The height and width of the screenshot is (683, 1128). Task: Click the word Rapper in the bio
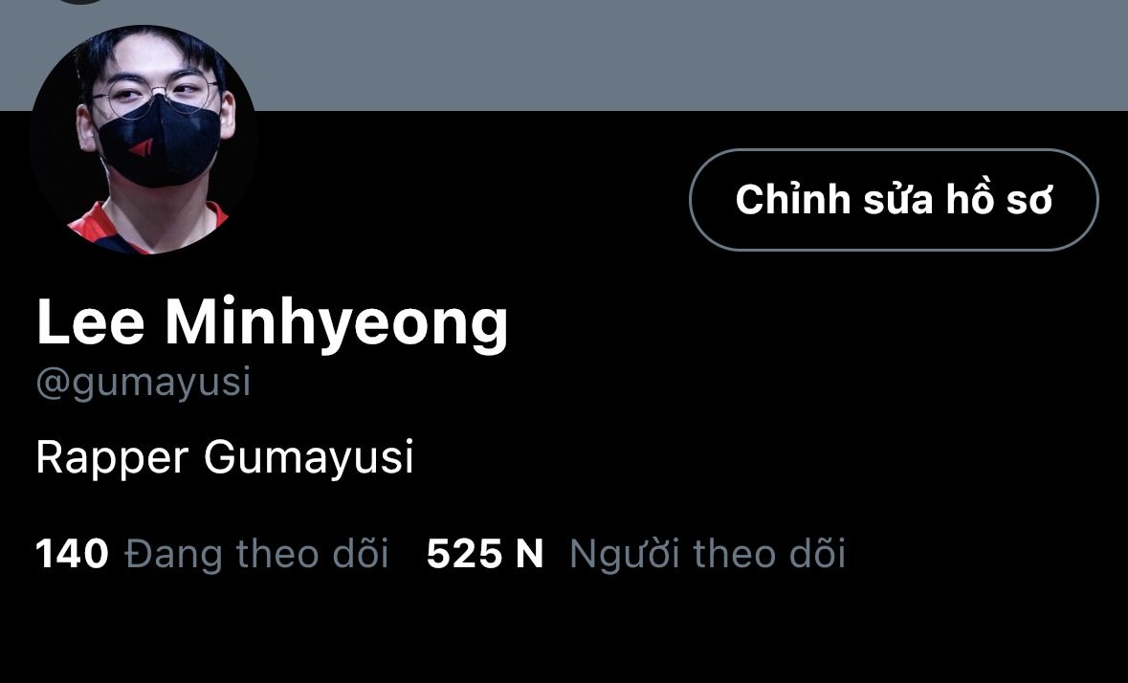point(112,459)
